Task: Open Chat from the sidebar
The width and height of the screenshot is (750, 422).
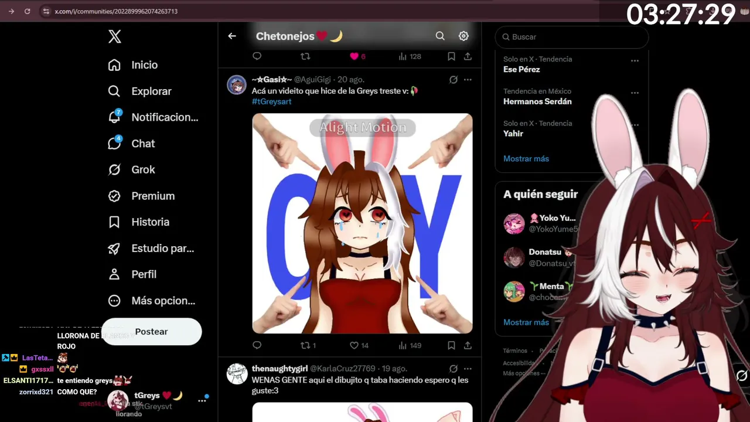Action: coord(132,144)
